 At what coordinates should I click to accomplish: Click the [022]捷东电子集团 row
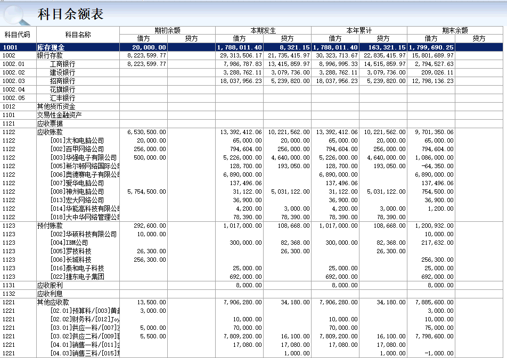pyautogui.click(x=251, y=277)
